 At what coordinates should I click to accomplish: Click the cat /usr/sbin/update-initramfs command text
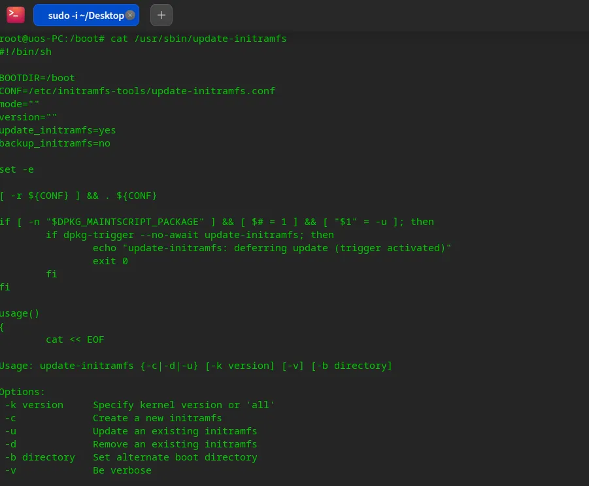tap(198, 39)
